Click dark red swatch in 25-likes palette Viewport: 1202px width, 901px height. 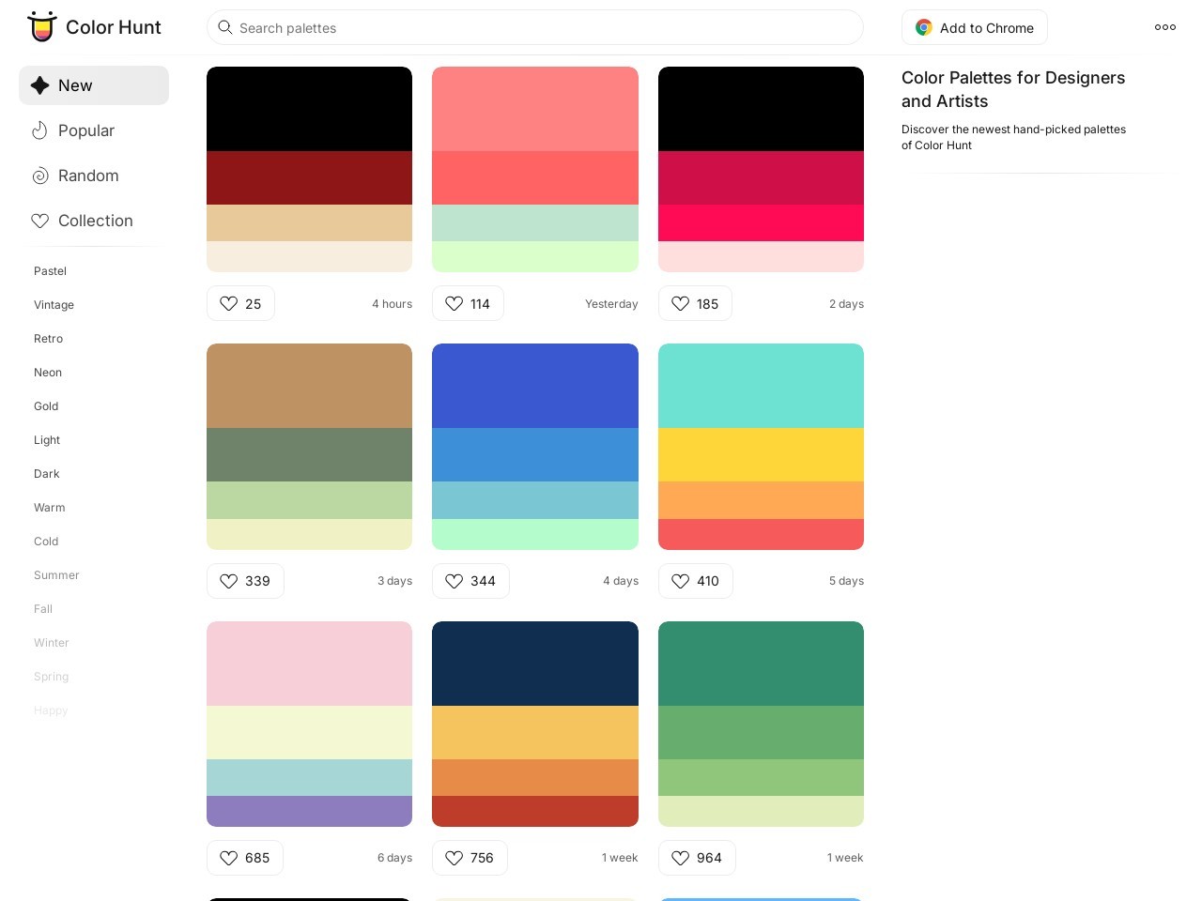[x=309, y=177]
